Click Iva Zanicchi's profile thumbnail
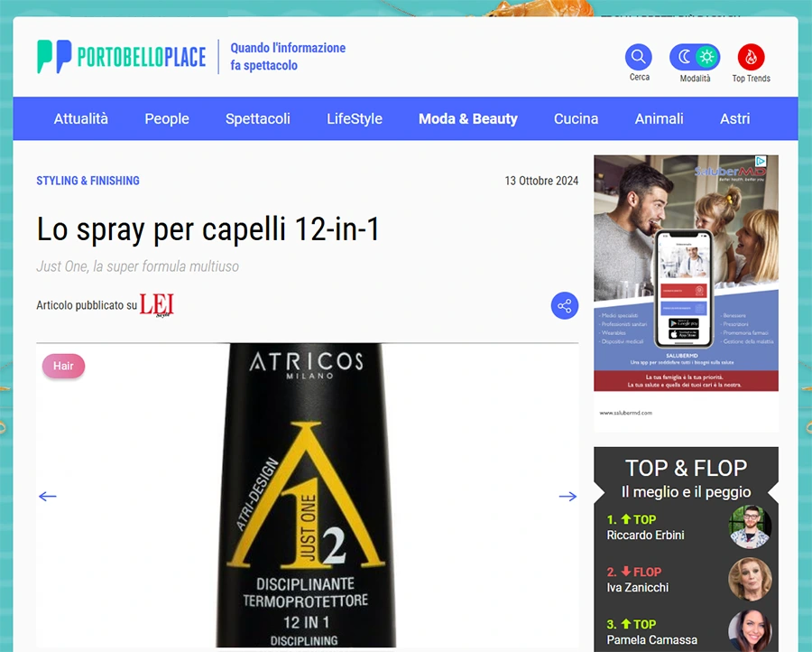This screenshot has width=812, height=652. 750,579
